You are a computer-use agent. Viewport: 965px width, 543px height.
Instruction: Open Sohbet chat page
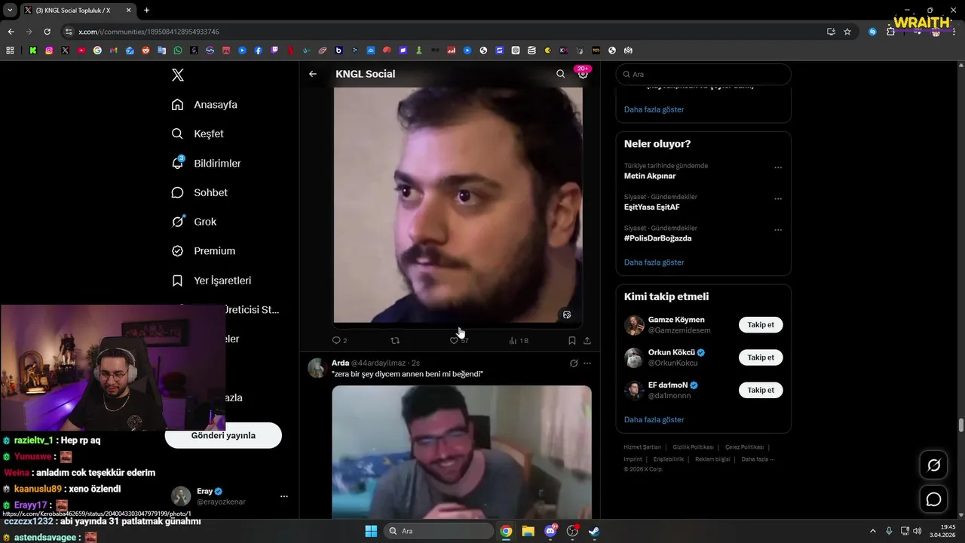[x=199, y=192]
